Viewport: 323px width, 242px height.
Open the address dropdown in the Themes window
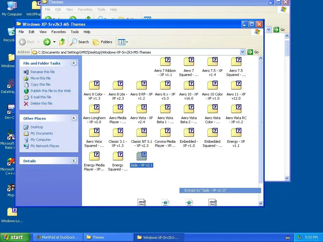point(268,30)
